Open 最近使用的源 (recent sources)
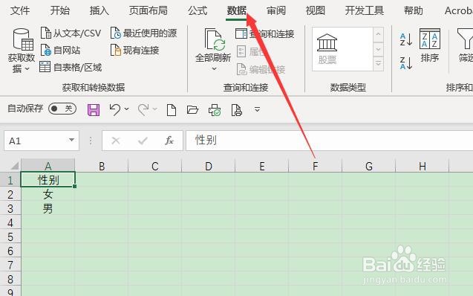Viewport: 473px width, 296px height. [x=143, y=33]
